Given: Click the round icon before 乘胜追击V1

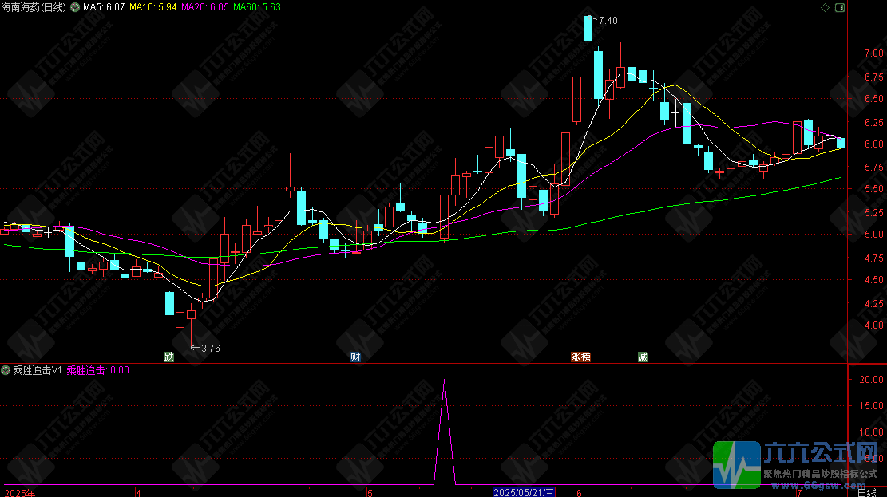Looking at the screenshot, I should [6, 370].
